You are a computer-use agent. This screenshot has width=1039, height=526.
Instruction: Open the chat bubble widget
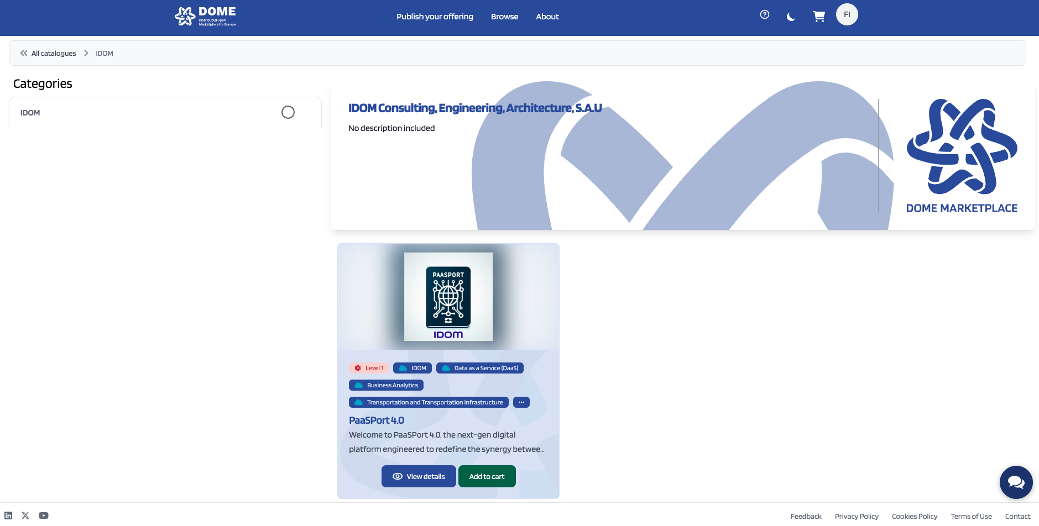1016,482
